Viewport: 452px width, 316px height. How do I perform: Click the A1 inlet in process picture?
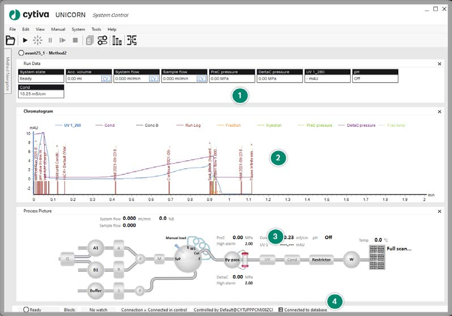(x=95, y=248)
